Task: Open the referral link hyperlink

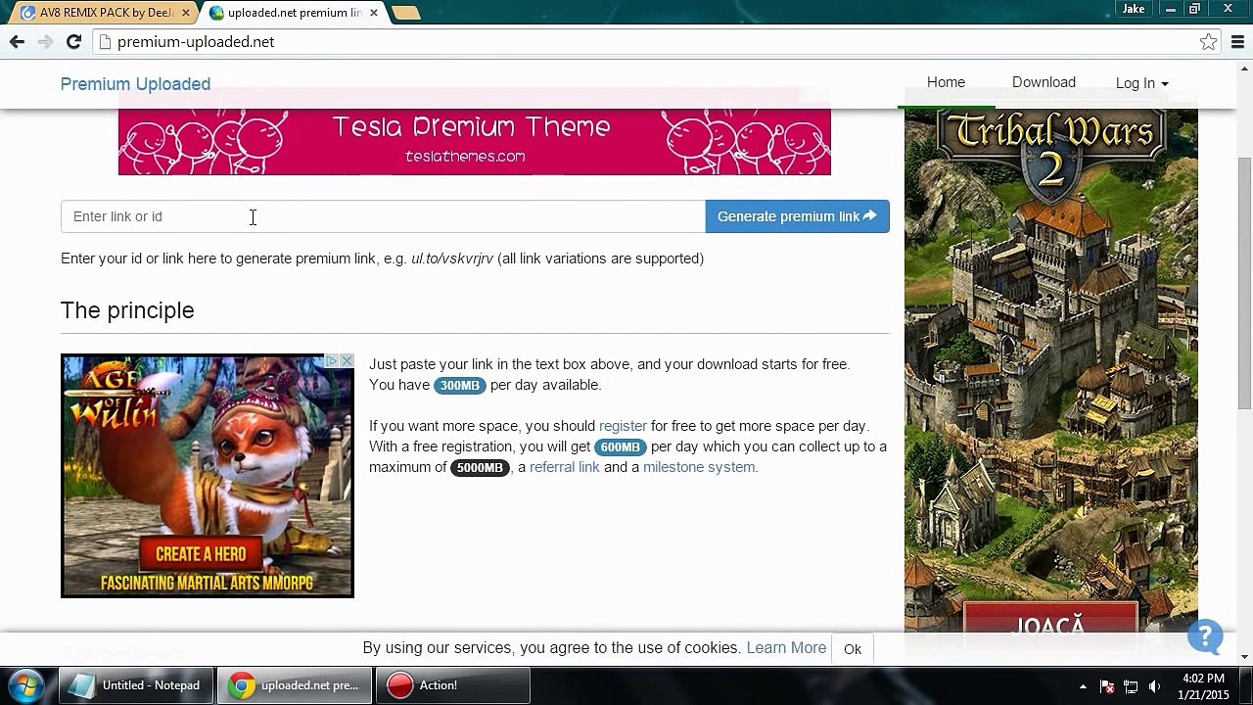Action: click(564, 467)
